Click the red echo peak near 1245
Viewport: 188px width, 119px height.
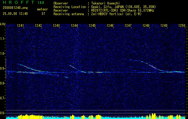pos(99,72)
